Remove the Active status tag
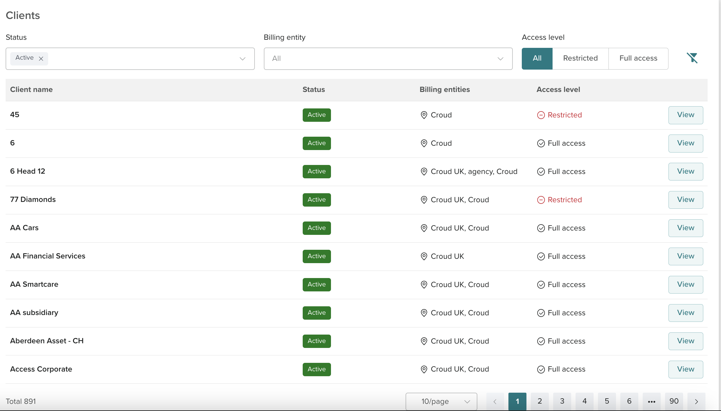 point(41,58)
